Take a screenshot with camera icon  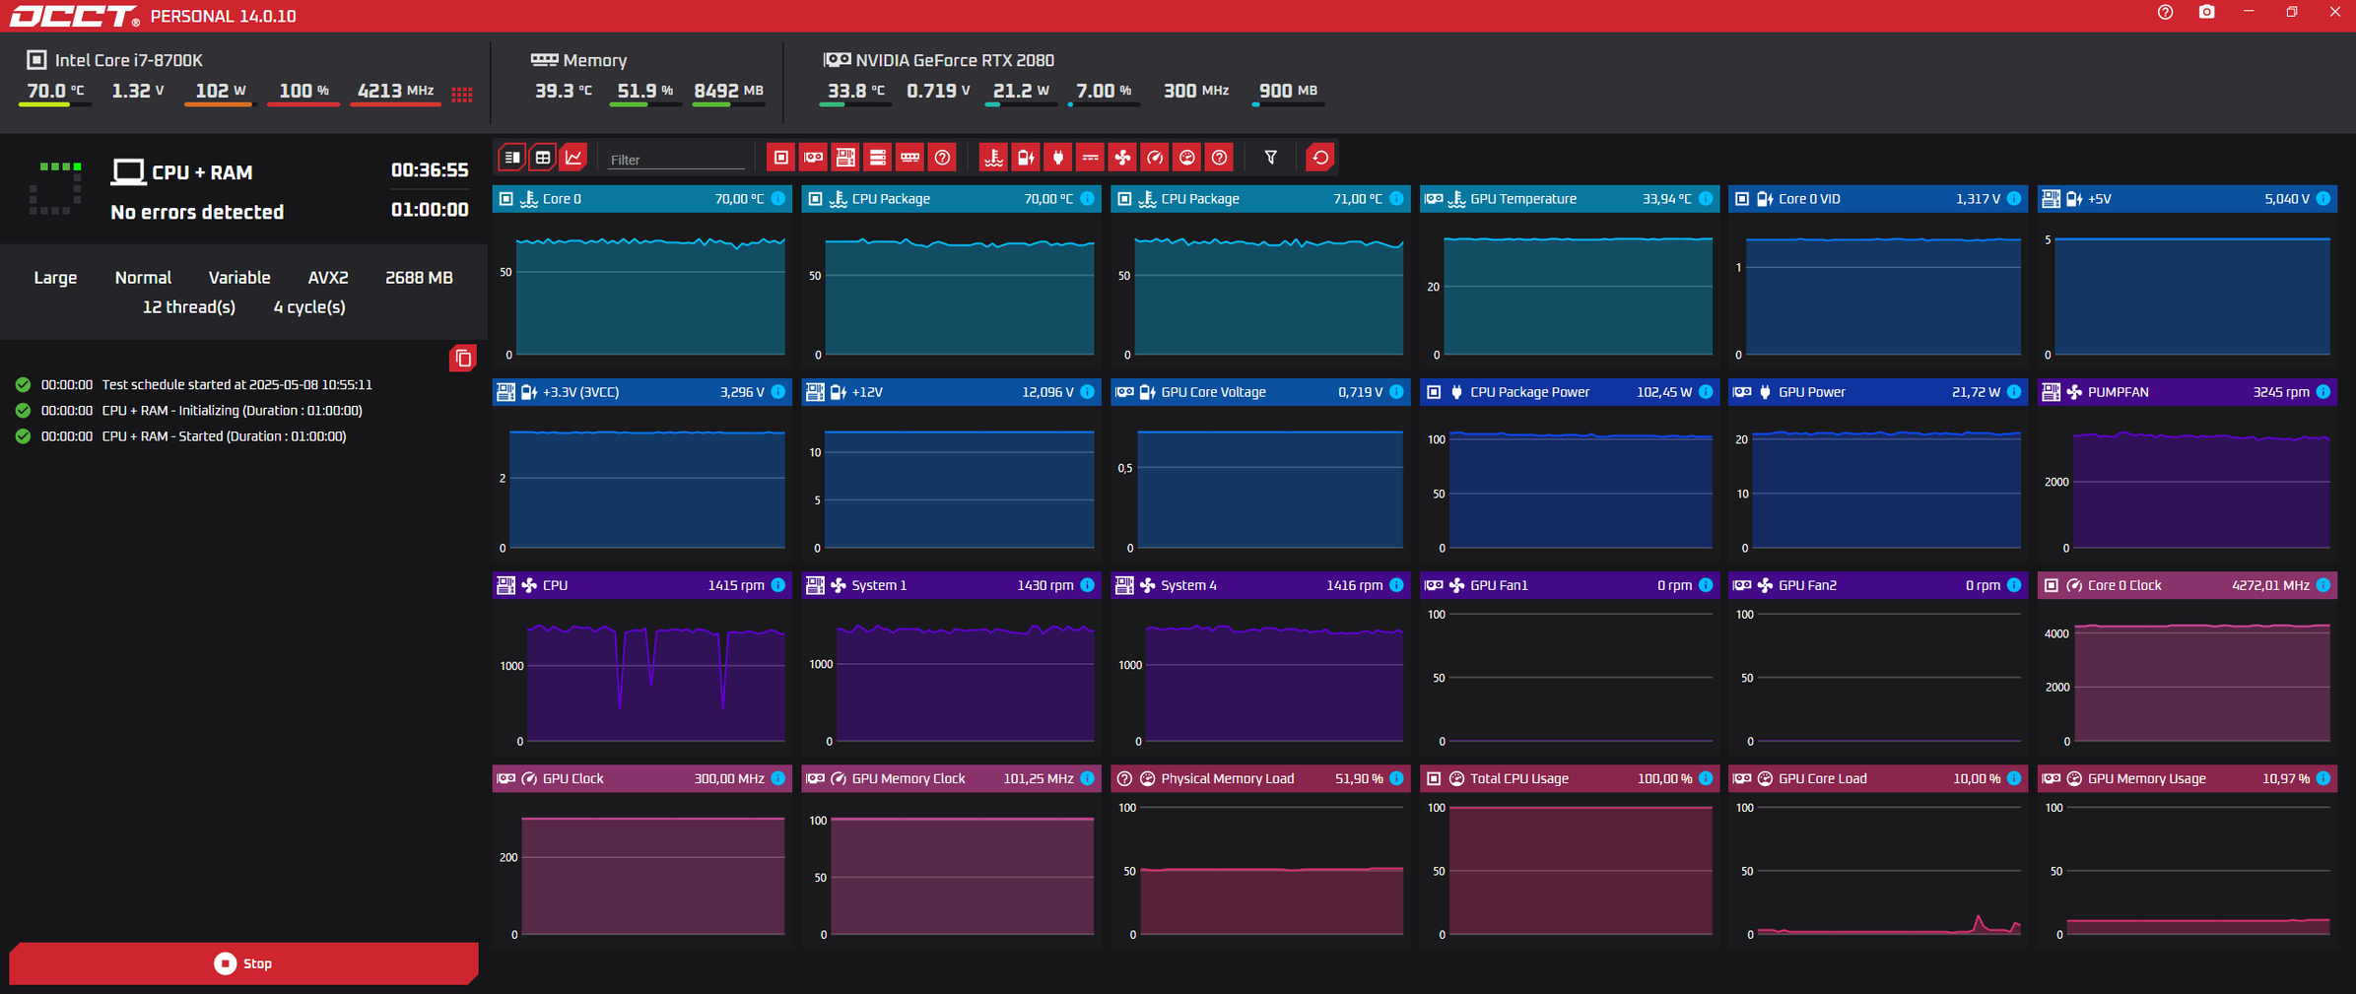(2207, 13)
